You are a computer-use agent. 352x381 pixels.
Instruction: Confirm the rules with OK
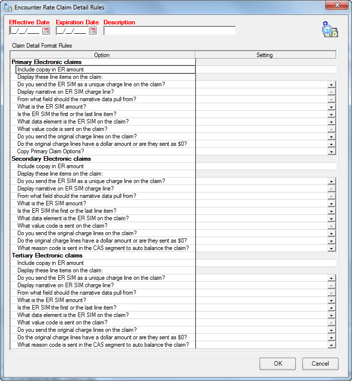tap(277, 364)
